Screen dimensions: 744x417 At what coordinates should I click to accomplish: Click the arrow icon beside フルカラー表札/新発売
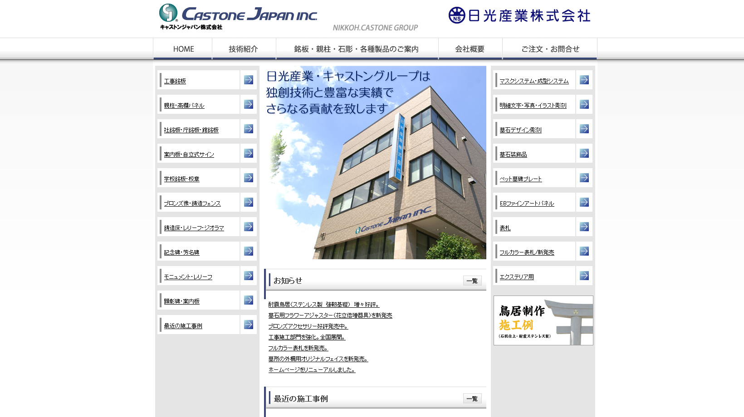click(x=584, y=251)
